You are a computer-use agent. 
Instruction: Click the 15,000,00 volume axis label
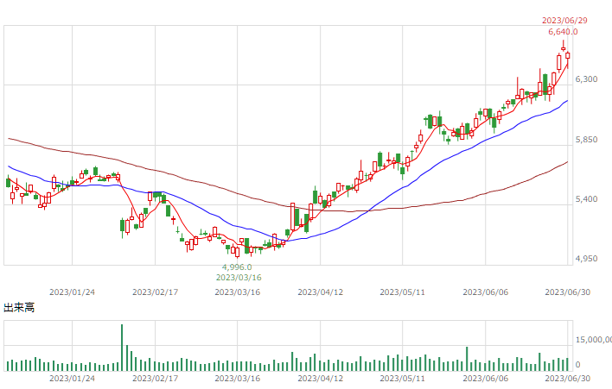tap(593, 340)
